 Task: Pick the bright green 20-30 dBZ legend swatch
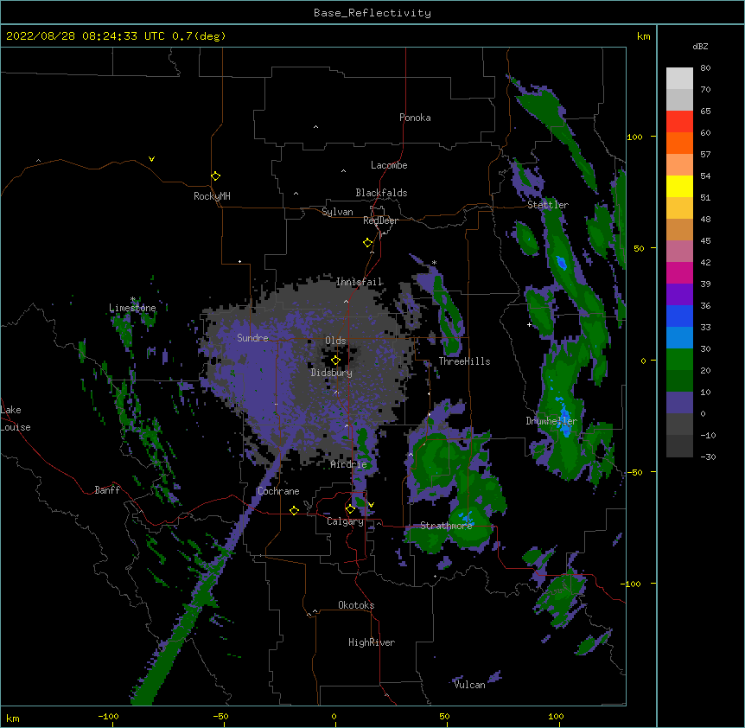pos(679,360)
